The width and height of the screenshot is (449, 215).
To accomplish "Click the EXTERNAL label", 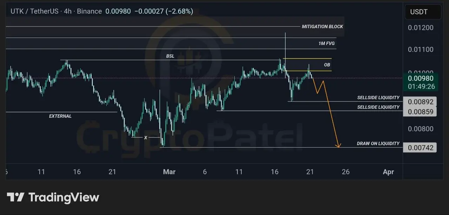I will point(60,116).
